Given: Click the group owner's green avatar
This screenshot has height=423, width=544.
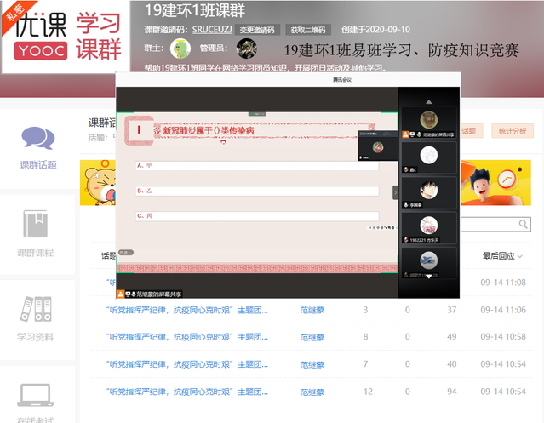Looking at the screenshot, I should click(180, 49).
